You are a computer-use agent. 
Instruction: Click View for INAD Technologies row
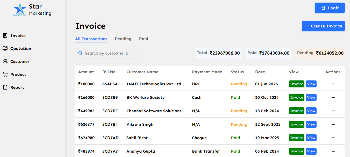coord(311,84)
